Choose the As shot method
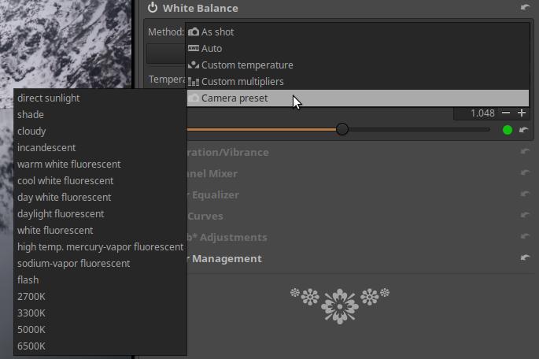The image size is (539, 359). pos(217,32)
